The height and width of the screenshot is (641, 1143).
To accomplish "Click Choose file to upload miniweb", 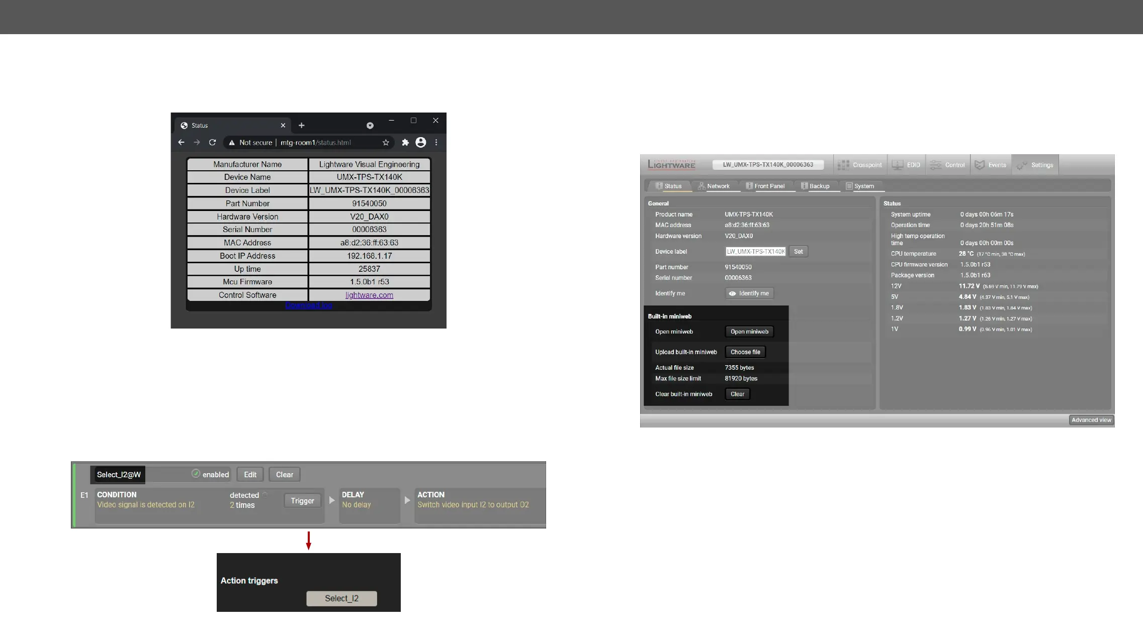I will click(745, 352).
